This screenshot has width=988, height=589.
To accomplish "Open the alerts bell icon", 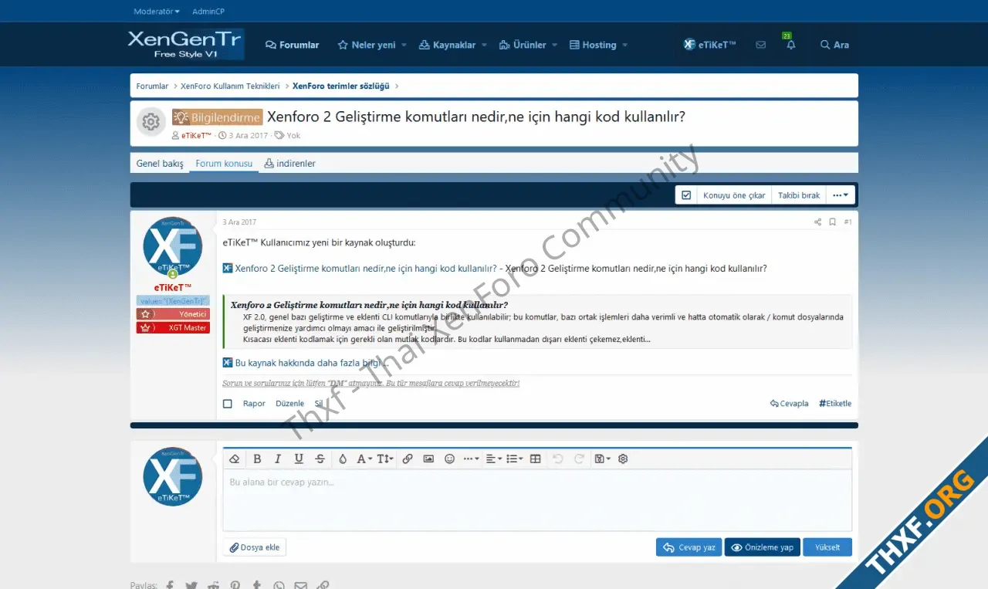I will pos(790,45).
